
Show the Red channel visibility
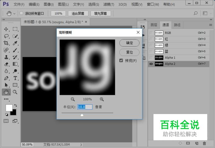(x=151, y=39)
